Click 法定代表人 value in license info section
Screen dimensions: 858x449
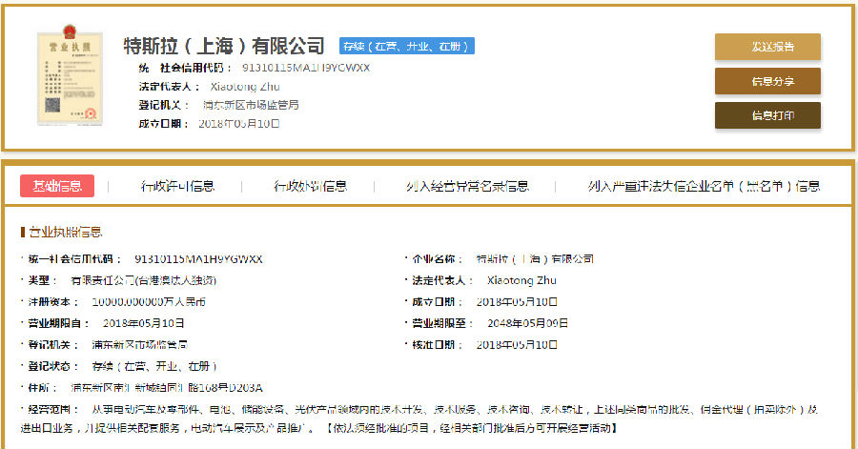[x=521, y=280]
